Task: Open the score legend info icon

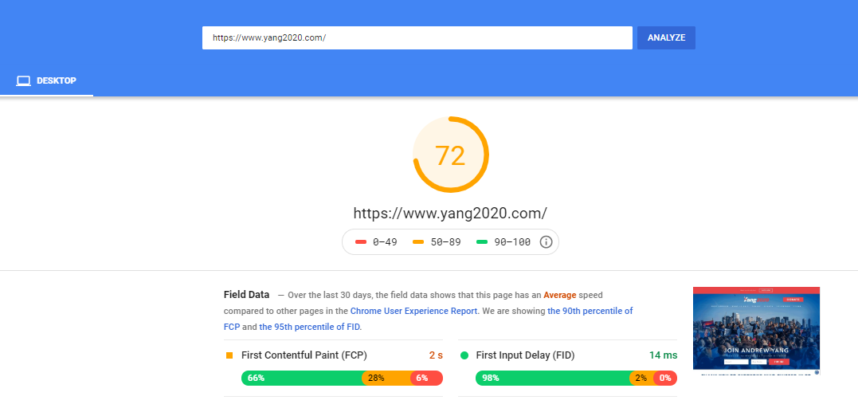Action: coord(546,242)
